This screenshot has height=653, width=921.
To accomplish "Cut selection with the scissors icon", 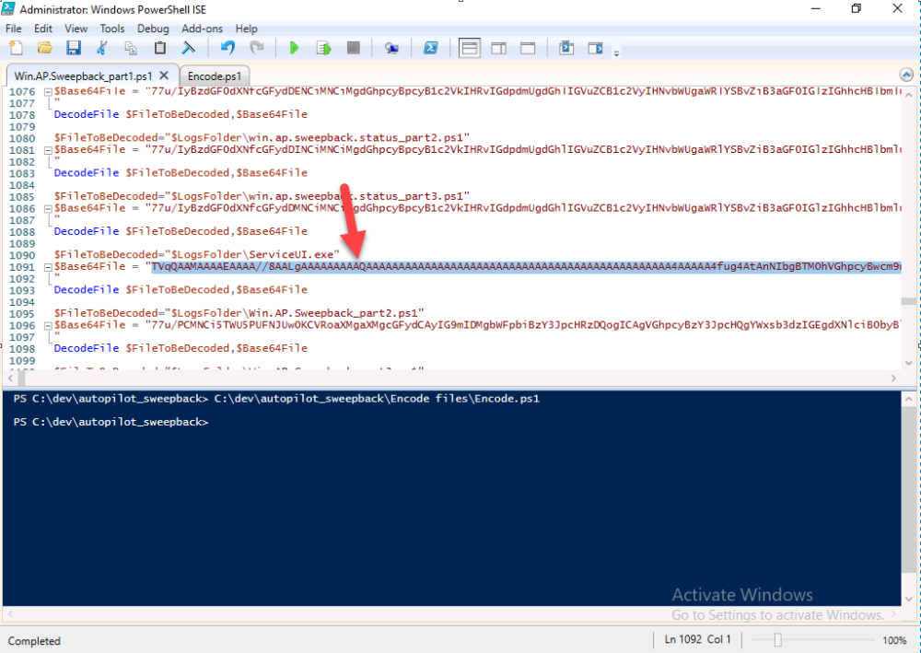I will point(102,48).
